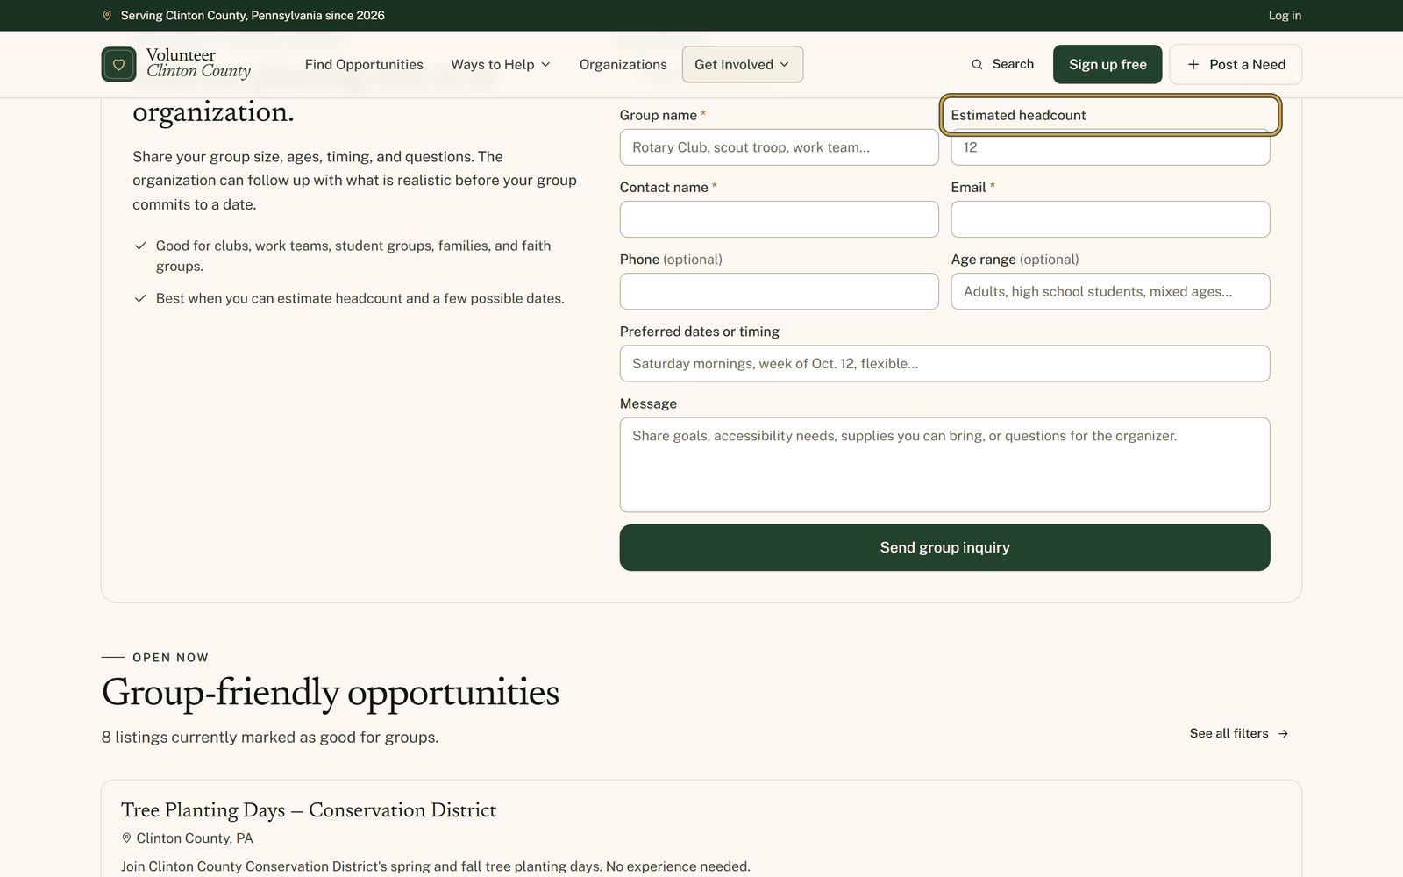Click the Sign up free button
This screenshot has height=877, width=1403.
(1107, 64)
